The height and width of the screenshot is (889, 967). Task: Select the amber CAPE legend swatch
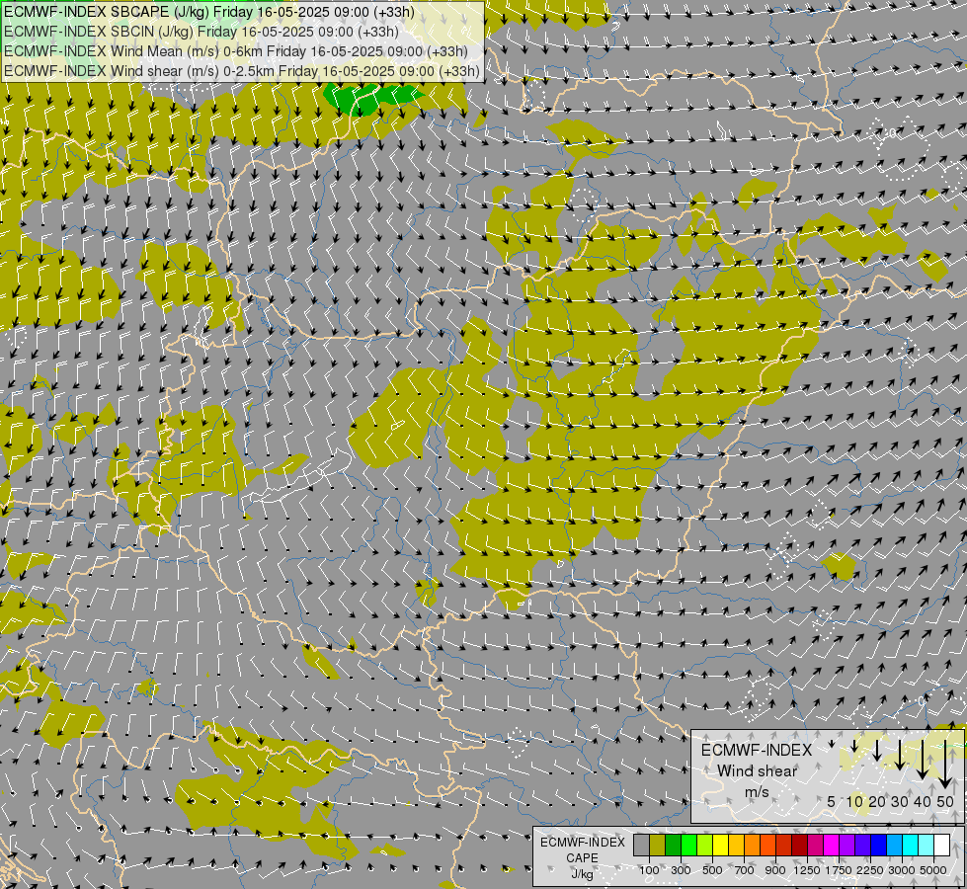coord(736,845)
